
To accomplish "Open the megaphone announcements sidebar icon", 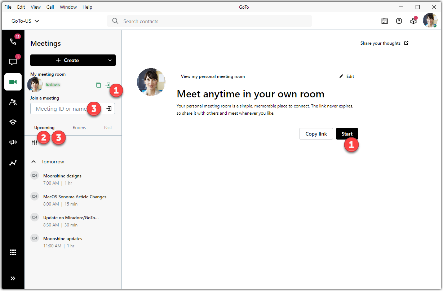I will coord(13,142).
